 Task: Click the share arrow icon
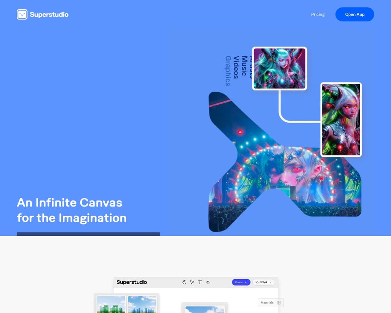click(208, 282)
